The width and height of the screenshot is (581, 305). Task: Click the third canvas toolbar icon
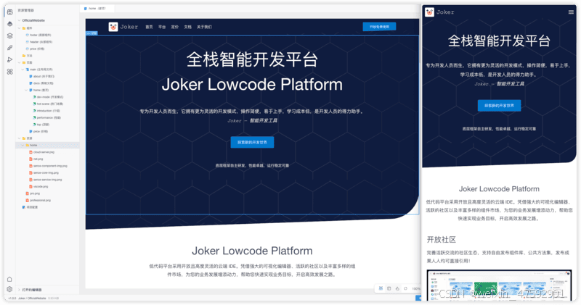tap(397, 288)
